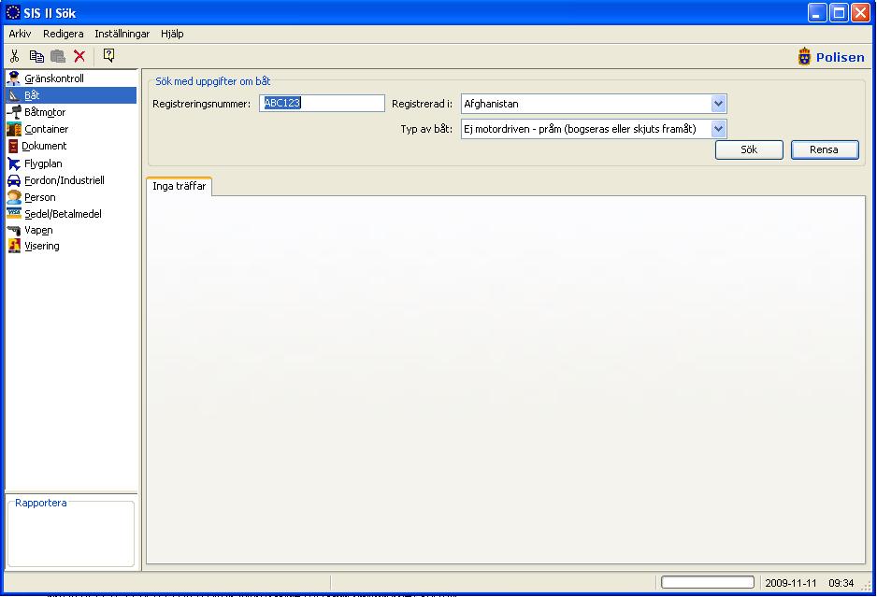Click the Flygplan airplane icon

(14, 163)
